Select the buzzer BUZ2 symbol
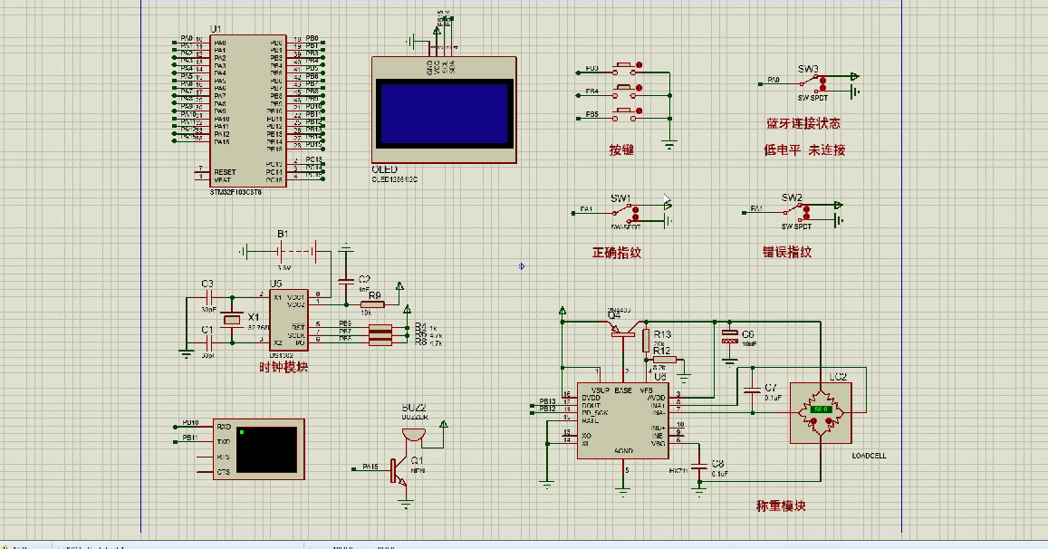 (412, 433)
